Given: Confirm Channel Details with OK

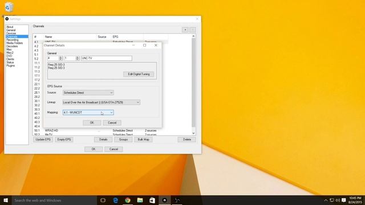Looking at the screenshot, I should [x=92, y=123].
